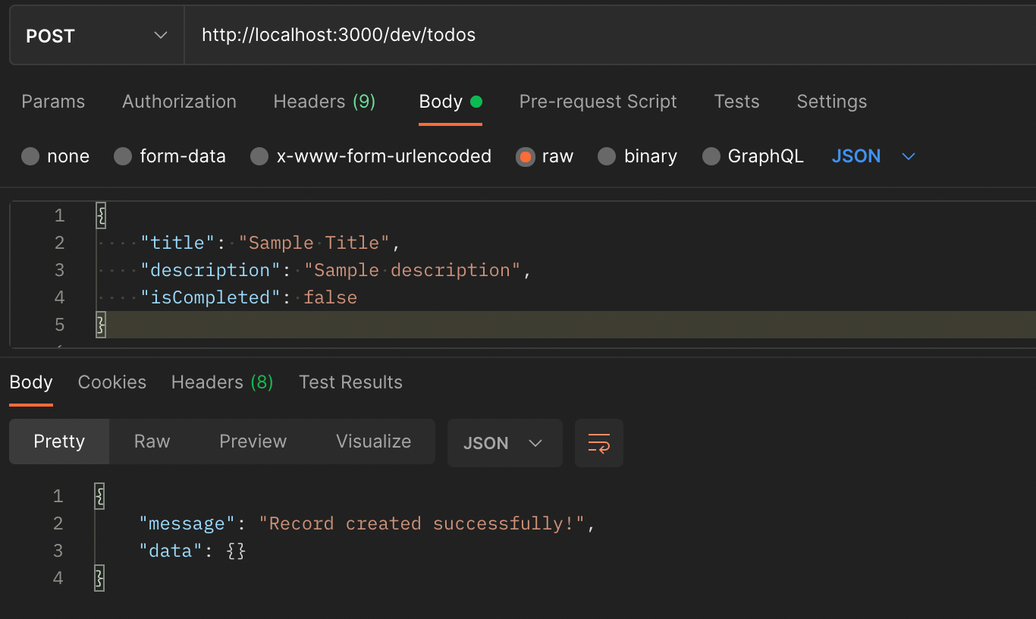Select the form-data radio option
Image resolution: width=1036 pixels, height=619 pixels.
pos(123,156)
